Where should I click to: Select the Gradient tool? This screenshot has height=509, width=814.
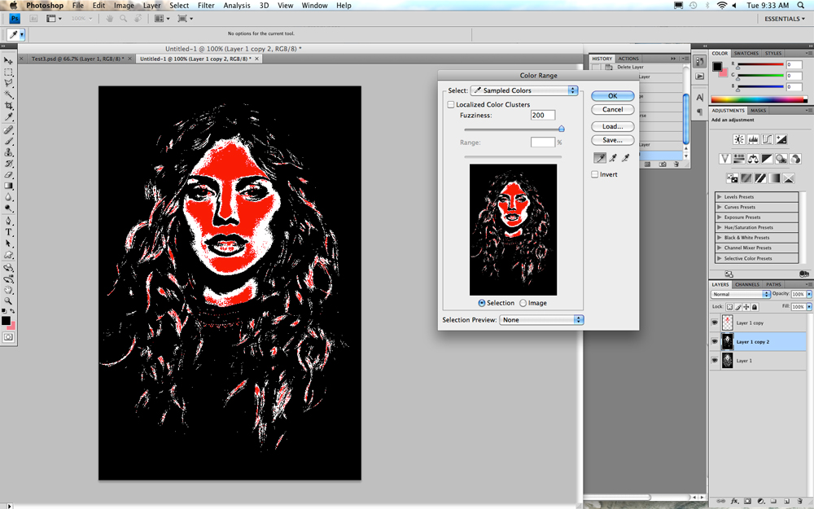[8, 186]
